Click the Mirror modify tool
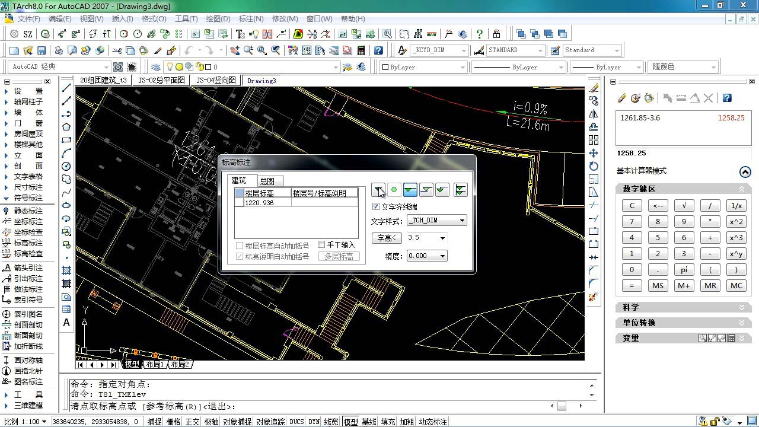This screenshot has width=759, height=427. click(594, 114)
